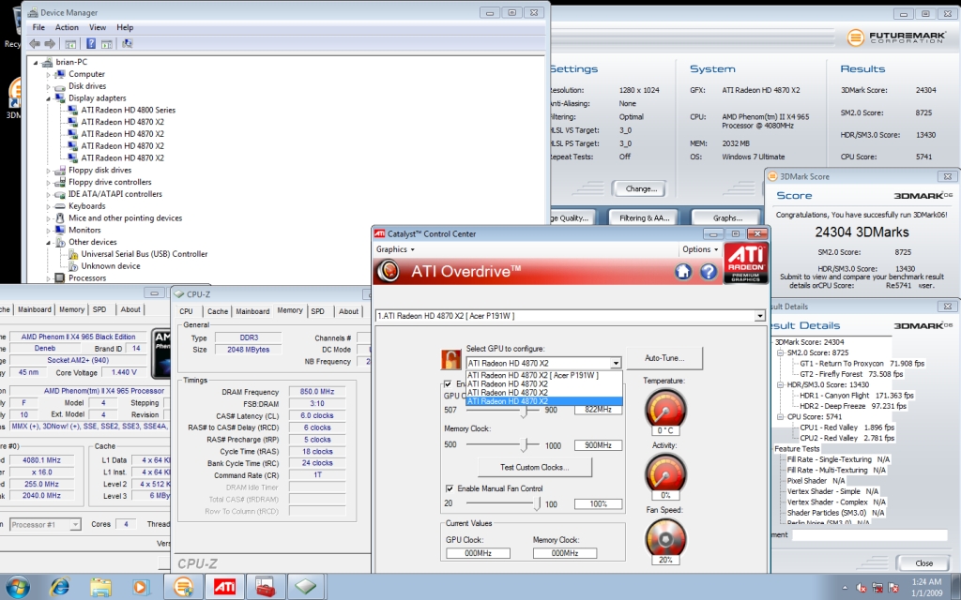
Task: Click the Test Custom Clocks button
Action: pos(534,467)
